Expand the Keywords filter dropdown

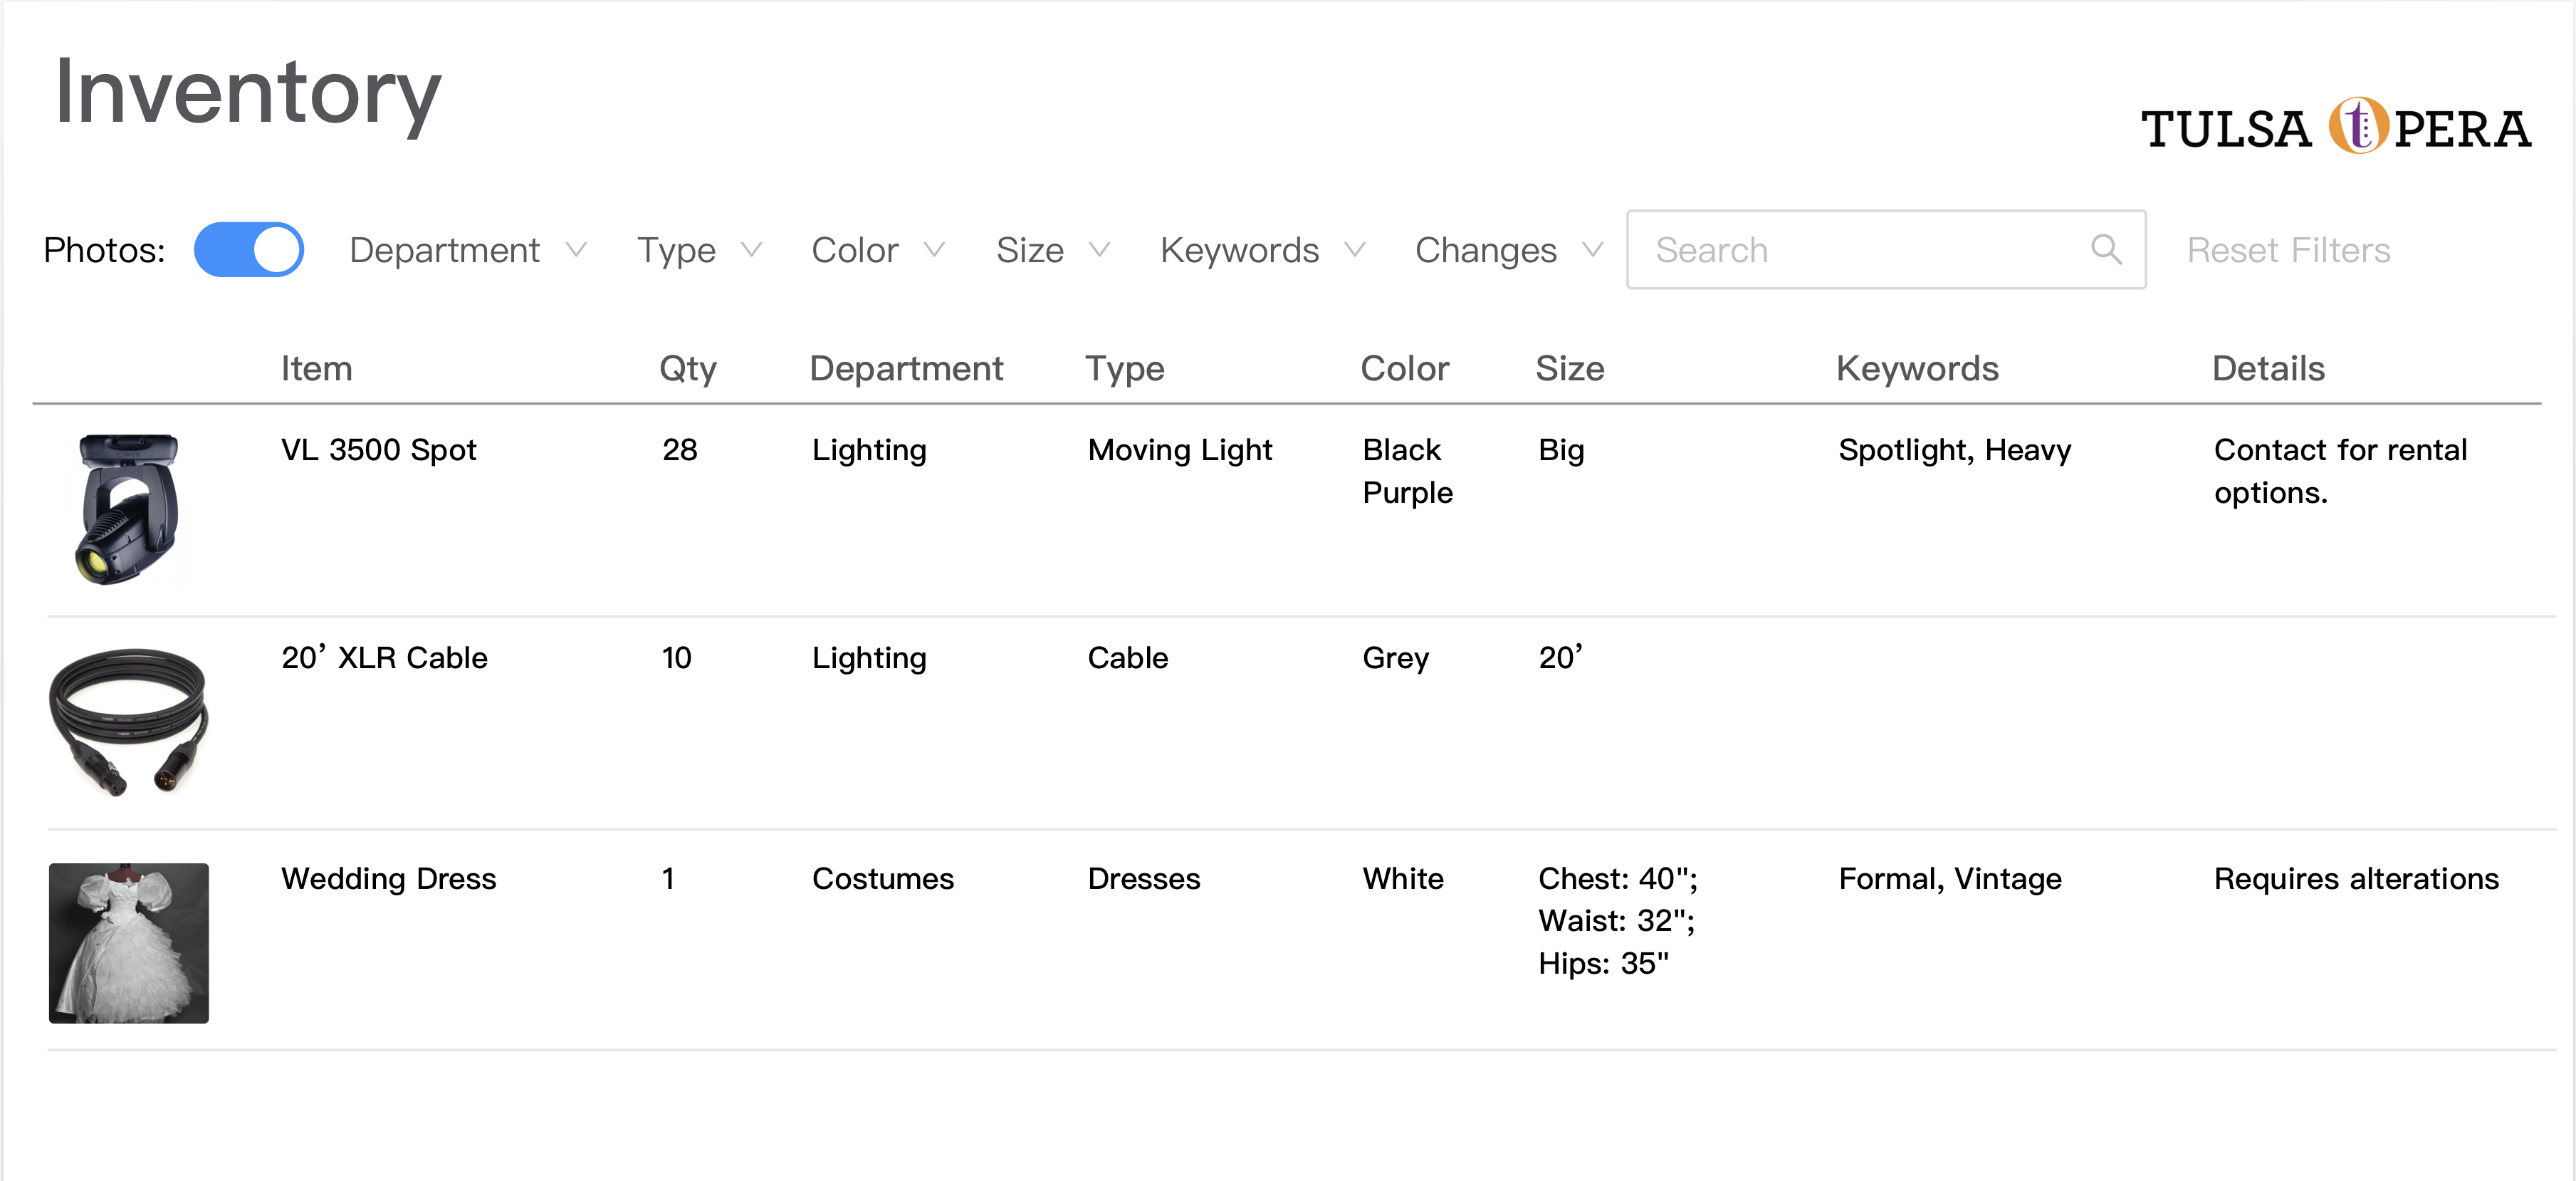pos(1262,250)
